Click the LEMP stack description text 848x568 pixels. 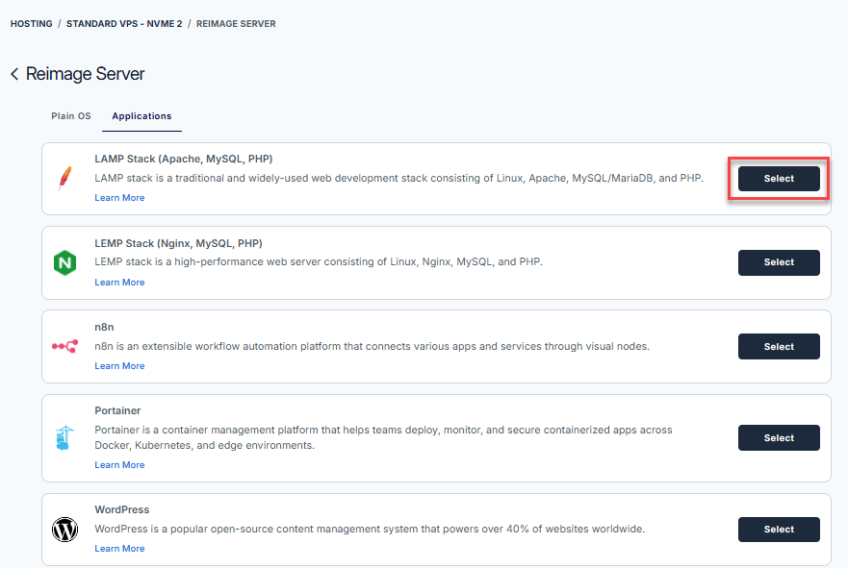318,261
